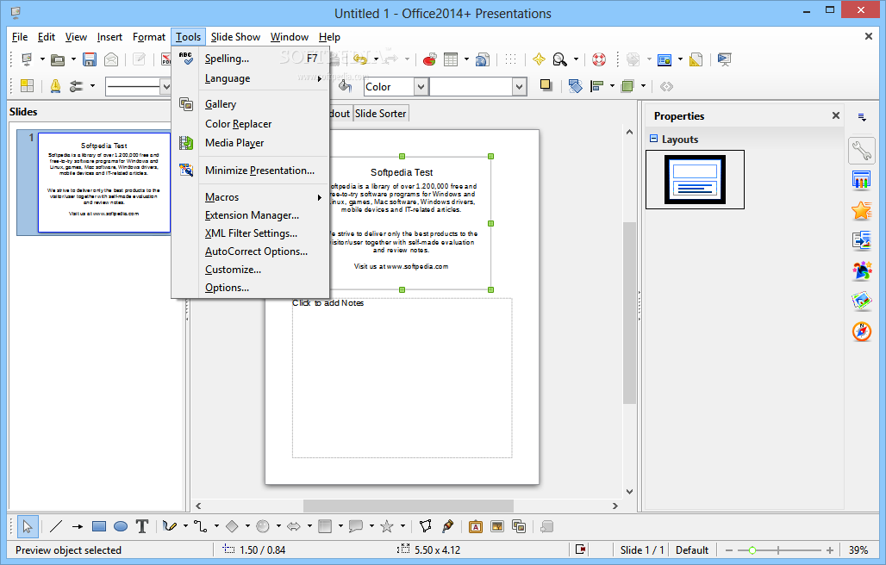
Task: Open the Slide Show menu
Action: coord(235,37)
